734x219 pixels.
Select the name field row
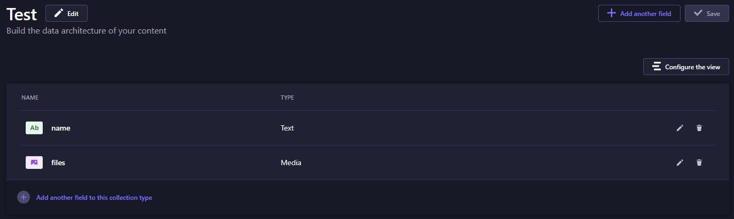tap(368, 128)
